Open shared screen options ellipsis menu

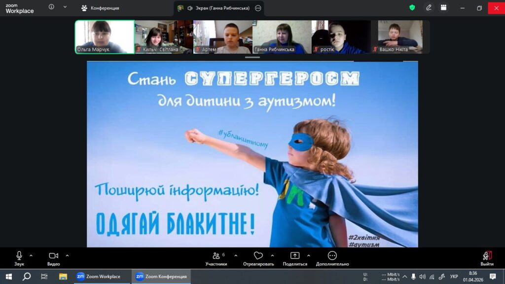pos(257,8)
